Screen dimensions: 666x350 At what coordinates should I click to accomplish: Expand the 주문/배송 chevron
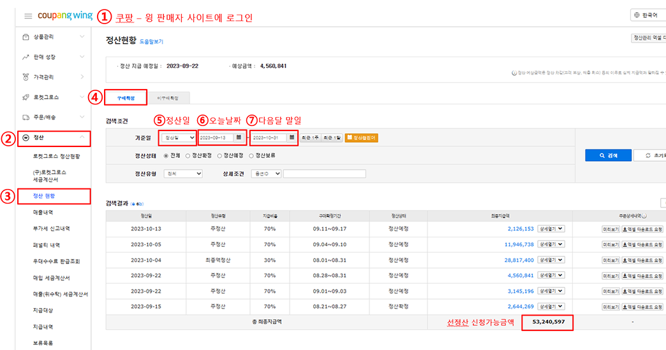(x=82, y=116)
